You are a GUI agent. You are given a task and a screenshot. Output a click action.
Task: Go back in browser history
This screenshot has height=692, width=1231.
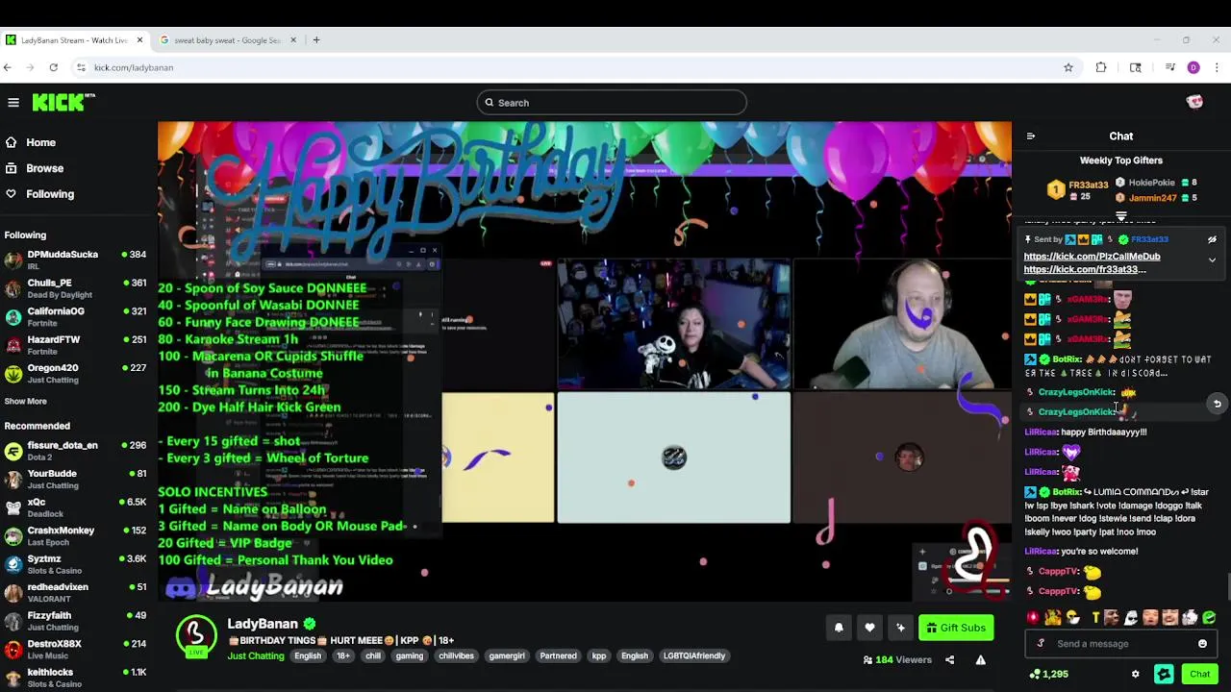8,67
